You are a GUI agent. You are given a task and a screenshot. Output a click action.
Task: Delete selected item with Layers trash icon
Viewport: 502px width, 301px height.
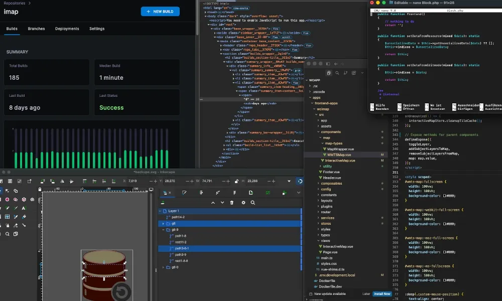[232, 203]
